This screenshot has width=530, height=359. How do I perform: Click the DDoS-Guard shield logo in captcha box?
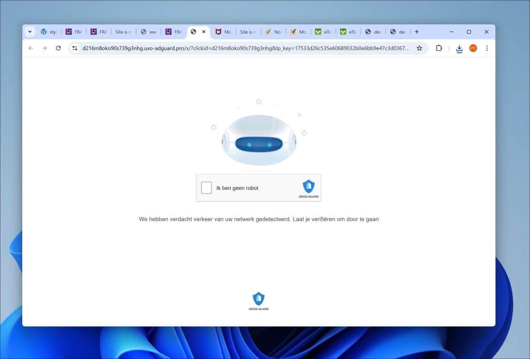click(x=308, y=186)
